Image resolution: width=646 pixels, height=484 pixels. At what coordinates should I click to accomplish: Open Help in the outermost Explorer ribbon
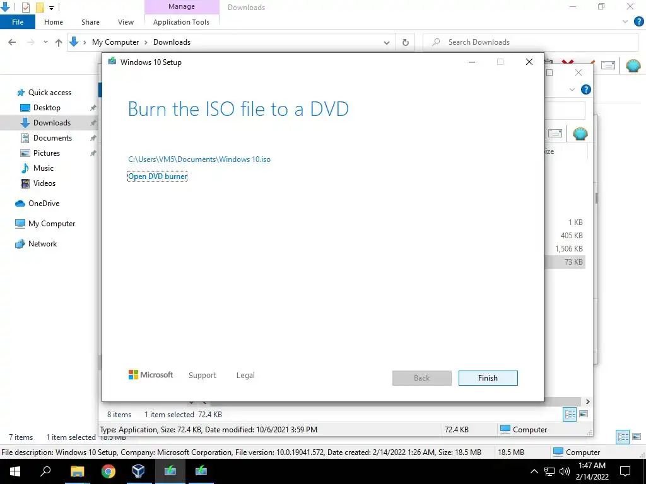click(x=638, y=21)
